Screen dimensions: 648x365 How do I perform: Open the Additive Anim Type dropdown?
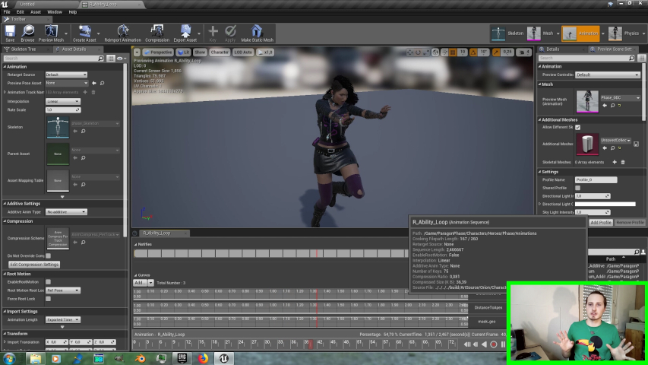66,212
